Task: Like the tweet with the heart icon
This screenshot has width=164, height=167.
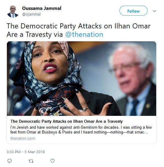Action: (x=52, y=161)
